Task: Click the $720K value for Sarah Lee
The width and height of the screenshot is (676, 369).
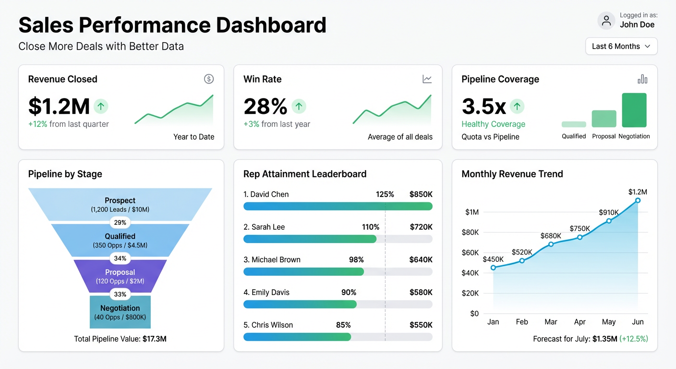Action: click(x=421, y=227)
